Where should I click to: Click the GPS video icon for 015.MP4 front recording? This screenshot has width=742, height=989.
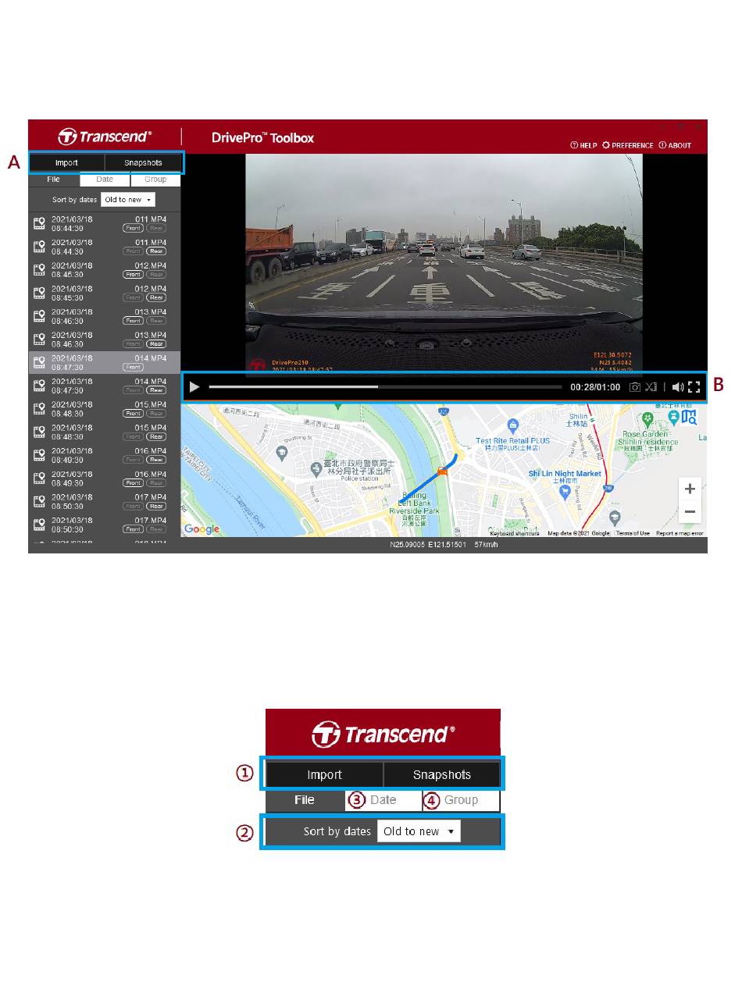click(x=39, y=410)
